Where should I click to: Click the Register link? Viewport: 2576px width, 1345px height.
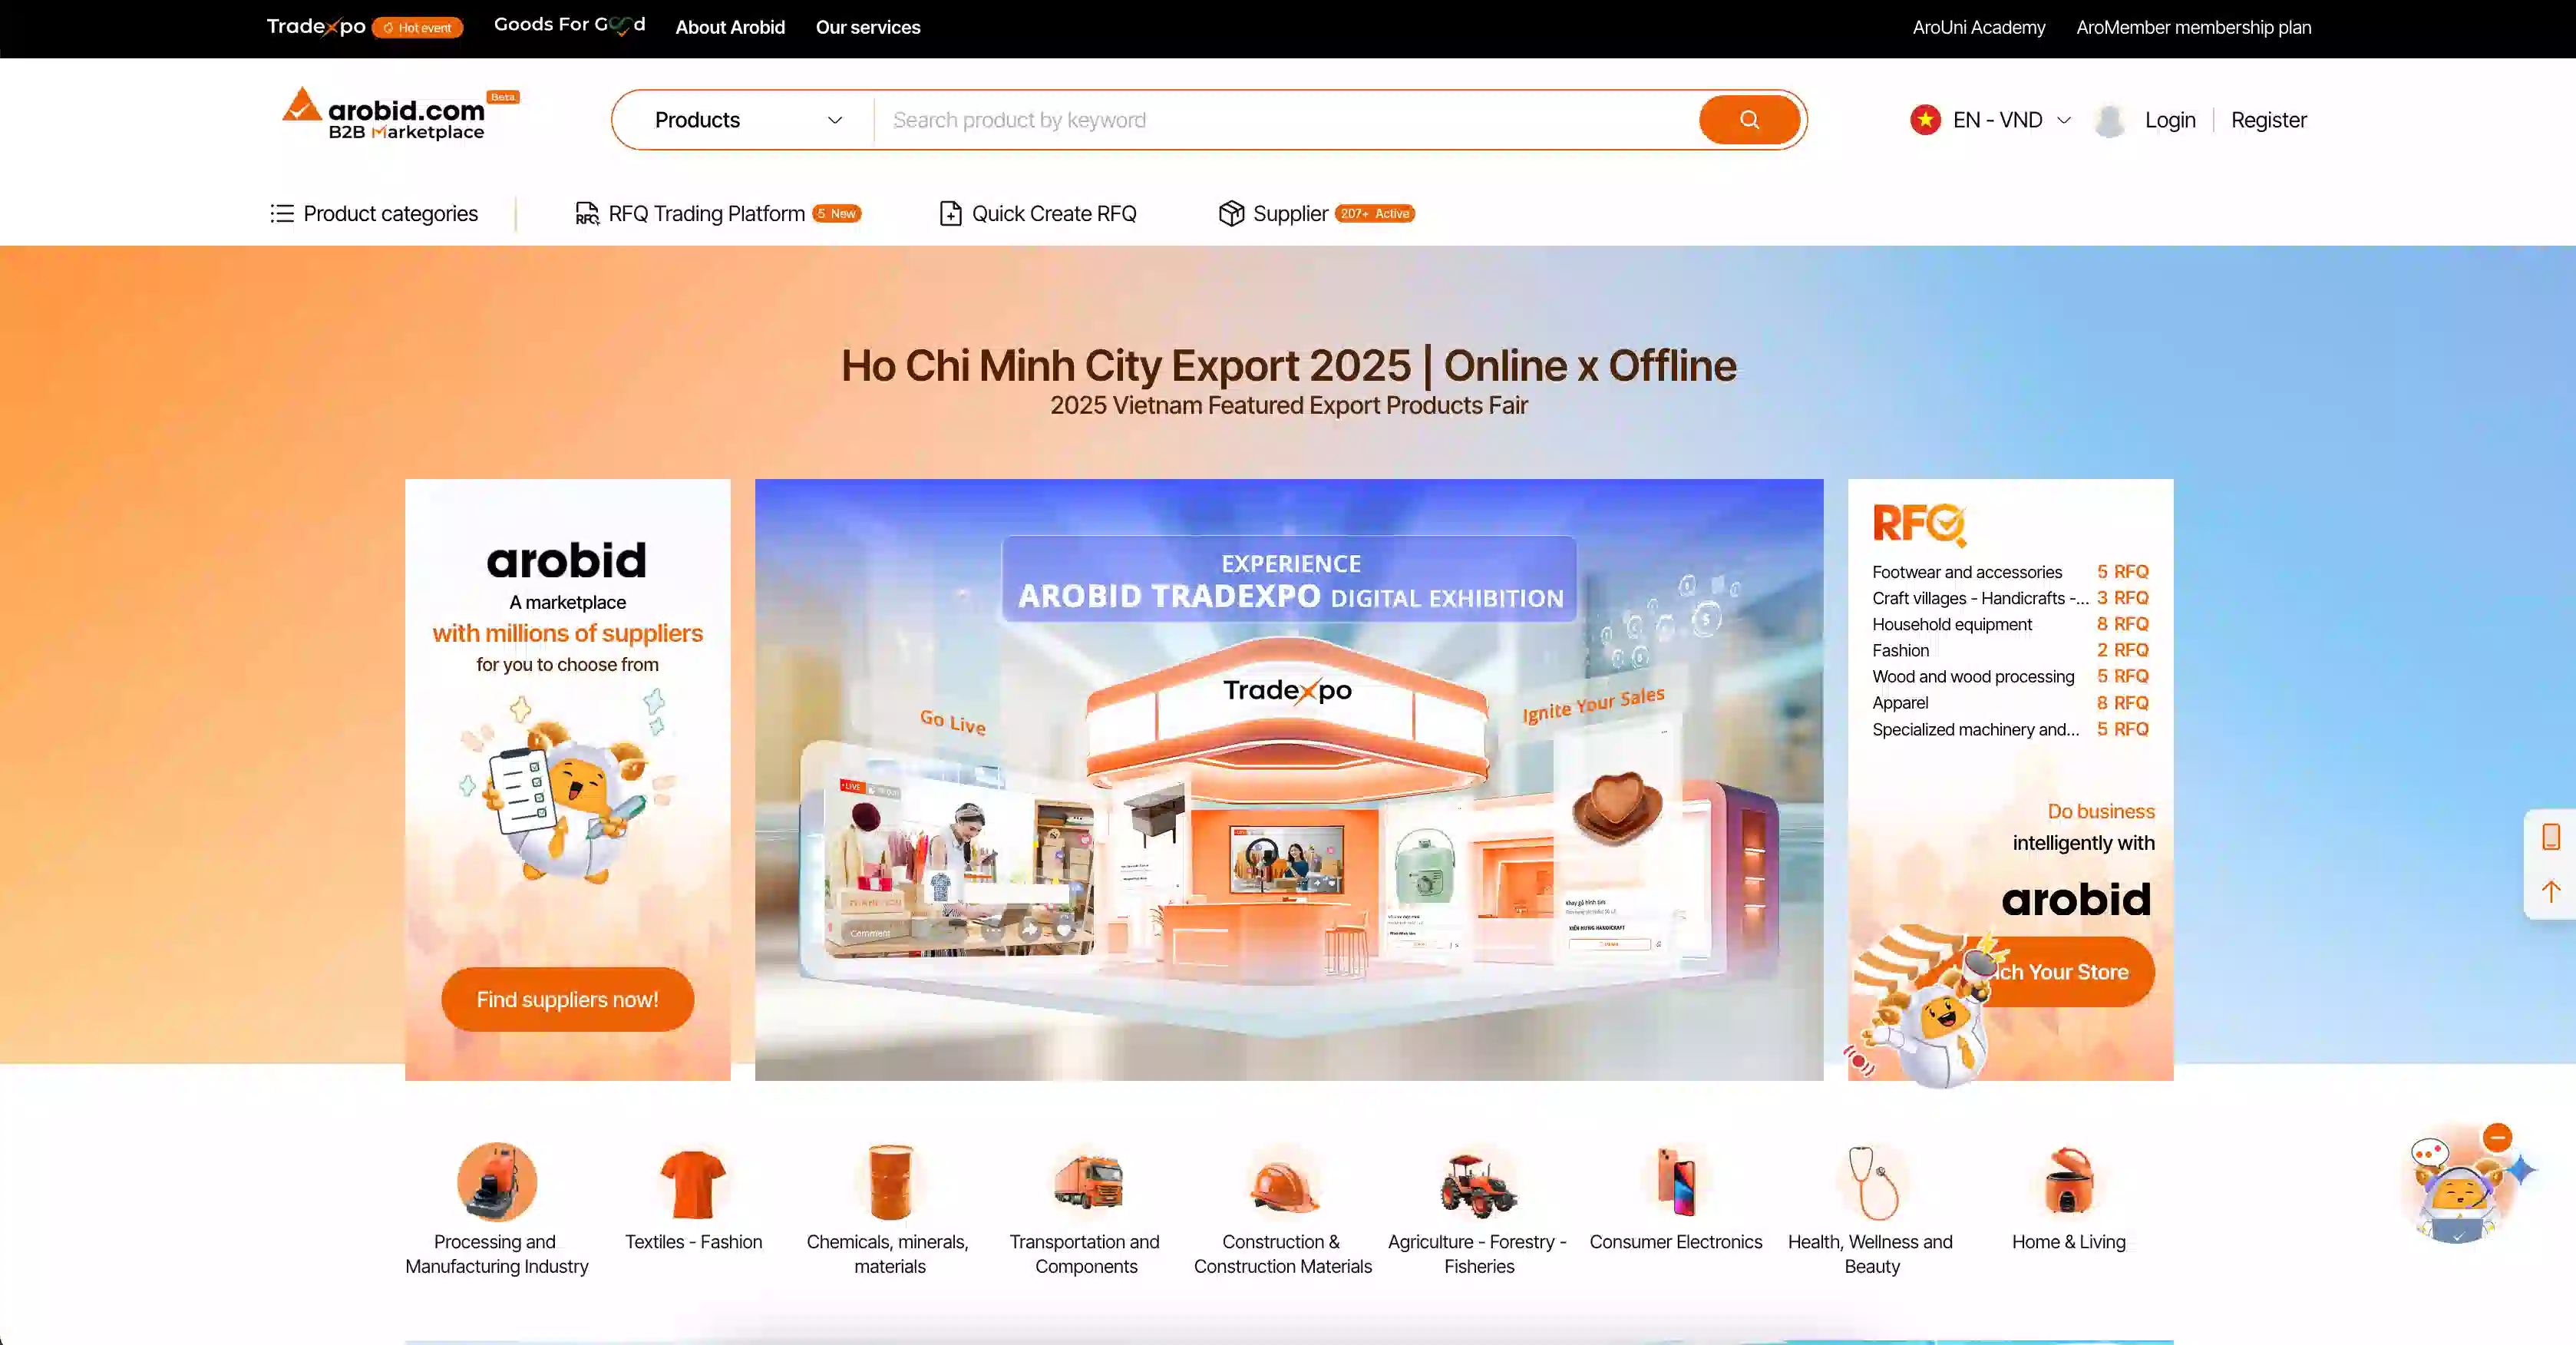tap(2268, 120)
